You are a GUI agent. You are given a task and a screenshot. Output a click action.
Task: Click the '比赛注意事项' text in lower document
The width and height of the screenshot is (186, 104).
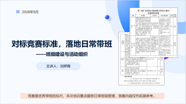tap(128, 77)
